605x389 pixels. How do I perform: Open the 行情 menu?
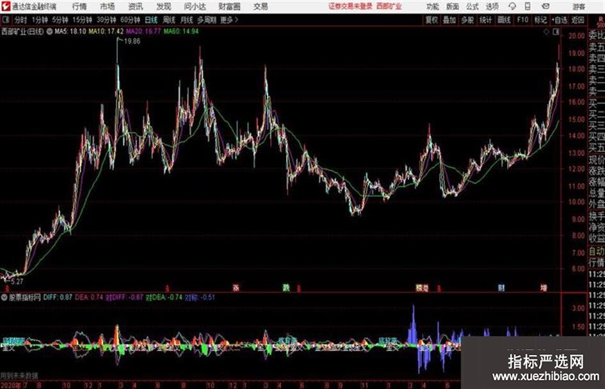point(79,6)
